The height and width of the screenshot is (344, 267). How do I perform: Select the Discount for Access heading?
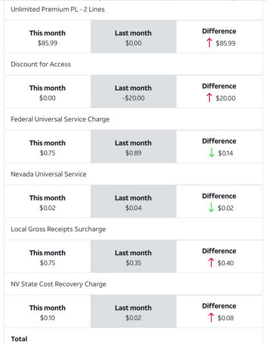coord(41,64)
